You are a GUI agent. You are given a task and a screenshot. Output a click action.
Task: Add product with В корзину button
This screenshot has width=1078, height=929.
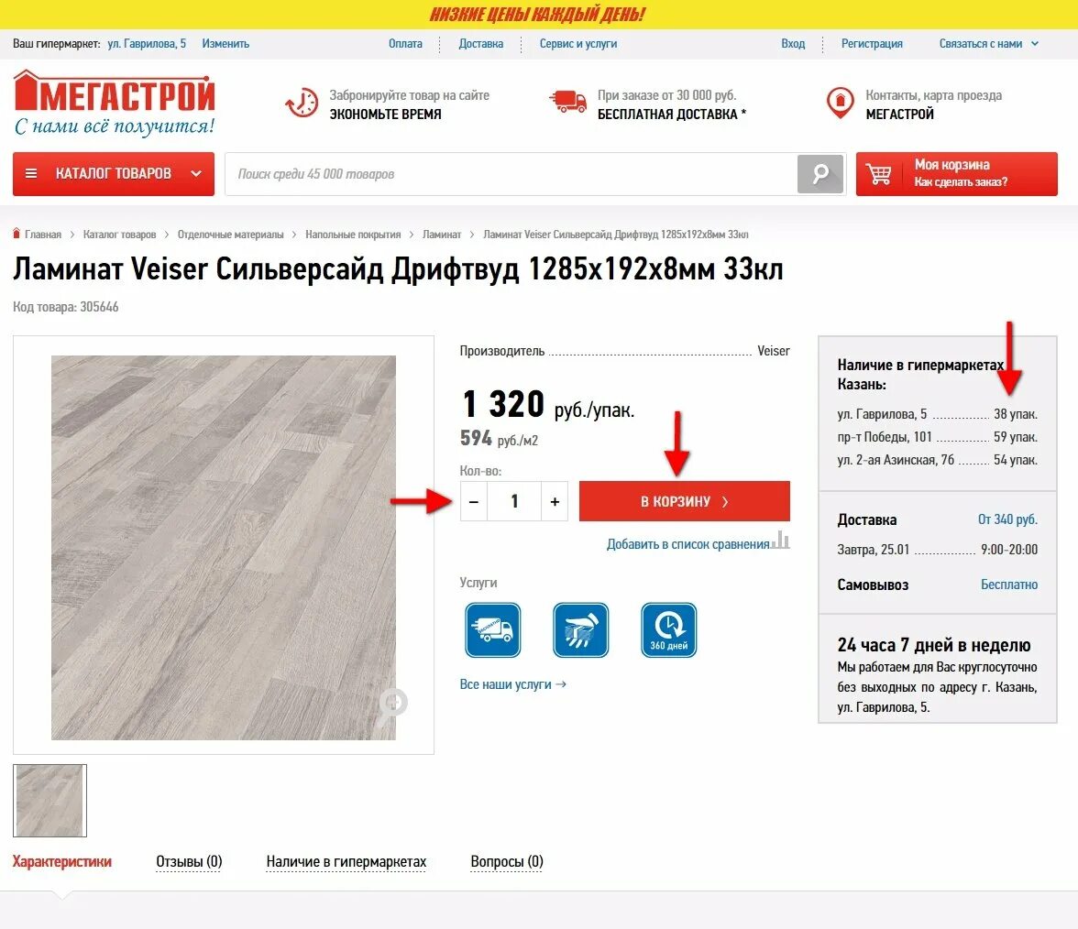684,502
